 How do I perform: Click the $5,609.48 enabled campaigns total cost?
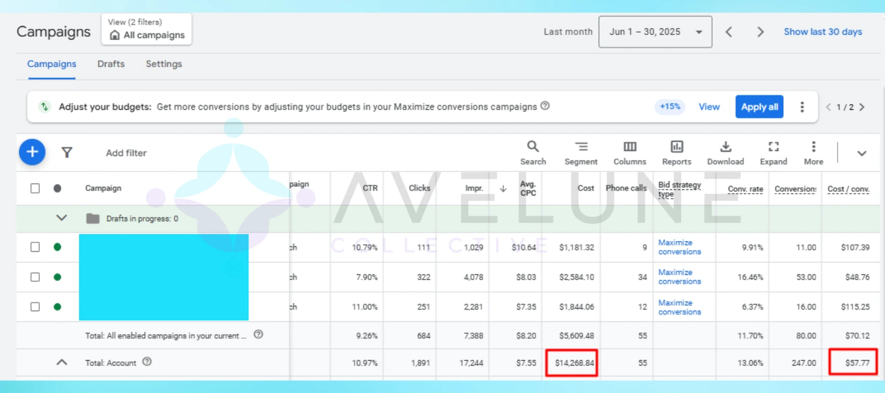point(576,336)
